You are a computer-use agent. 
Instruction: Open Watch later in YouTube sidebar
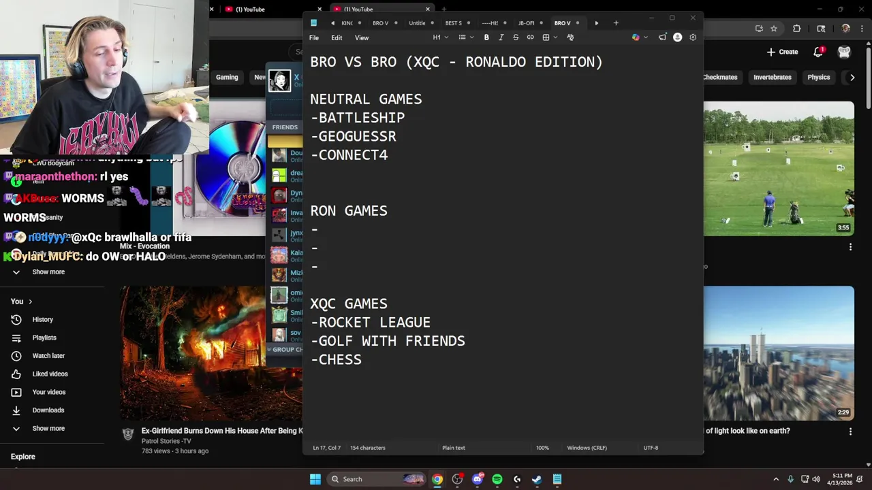pyautogui.click(x=48, y=356)
